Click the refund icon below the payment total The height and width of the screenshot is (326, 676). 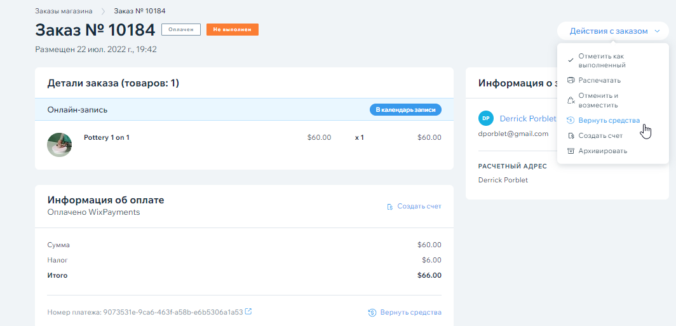pos(372,313)
